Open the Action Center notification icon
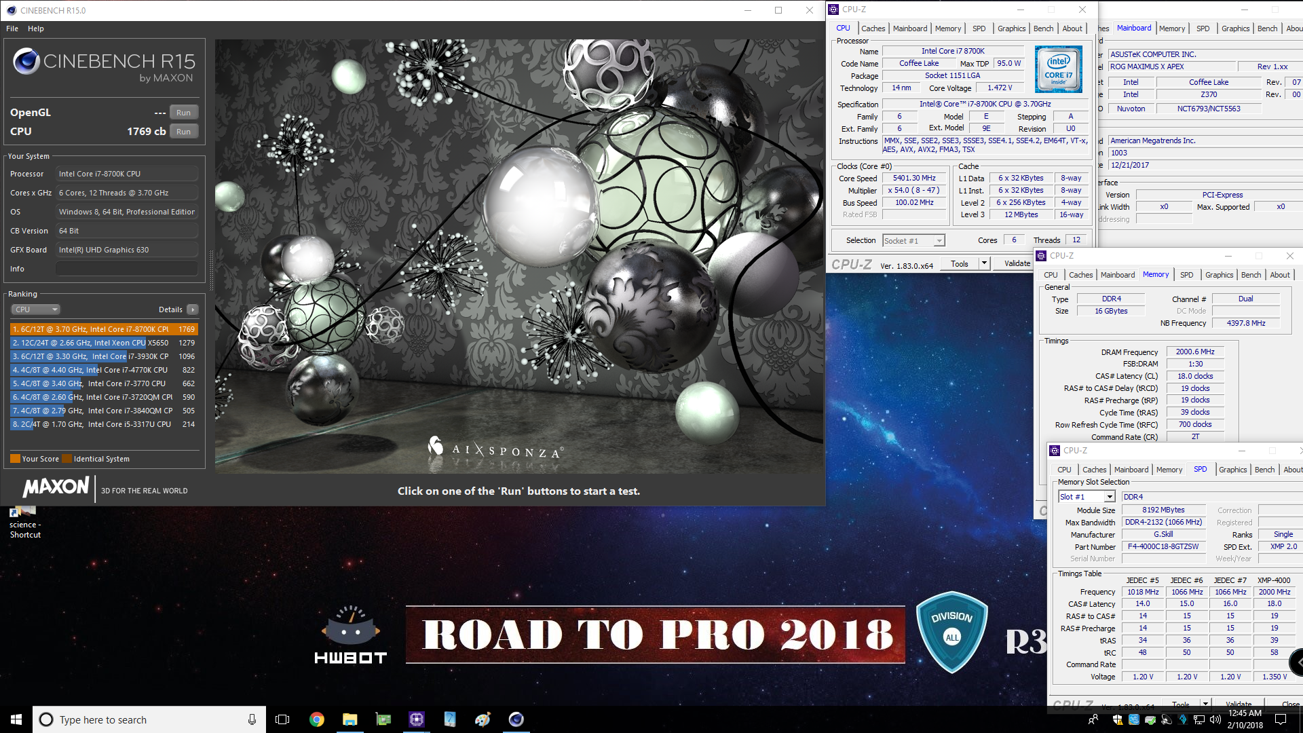1303x733 pixels. tap(1281, 719)
